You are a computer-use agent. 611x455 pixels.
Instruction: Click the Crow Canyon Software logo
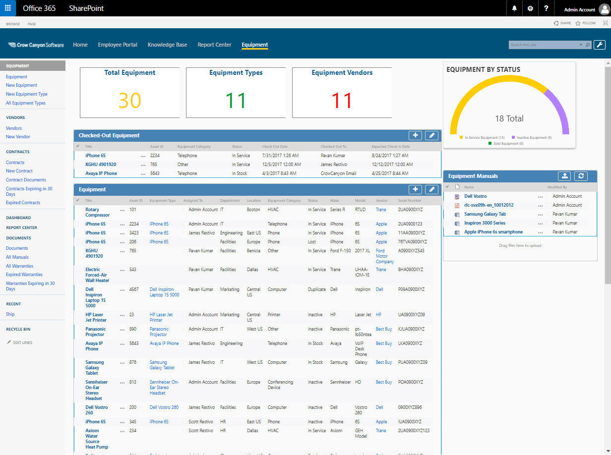[36, 45]
